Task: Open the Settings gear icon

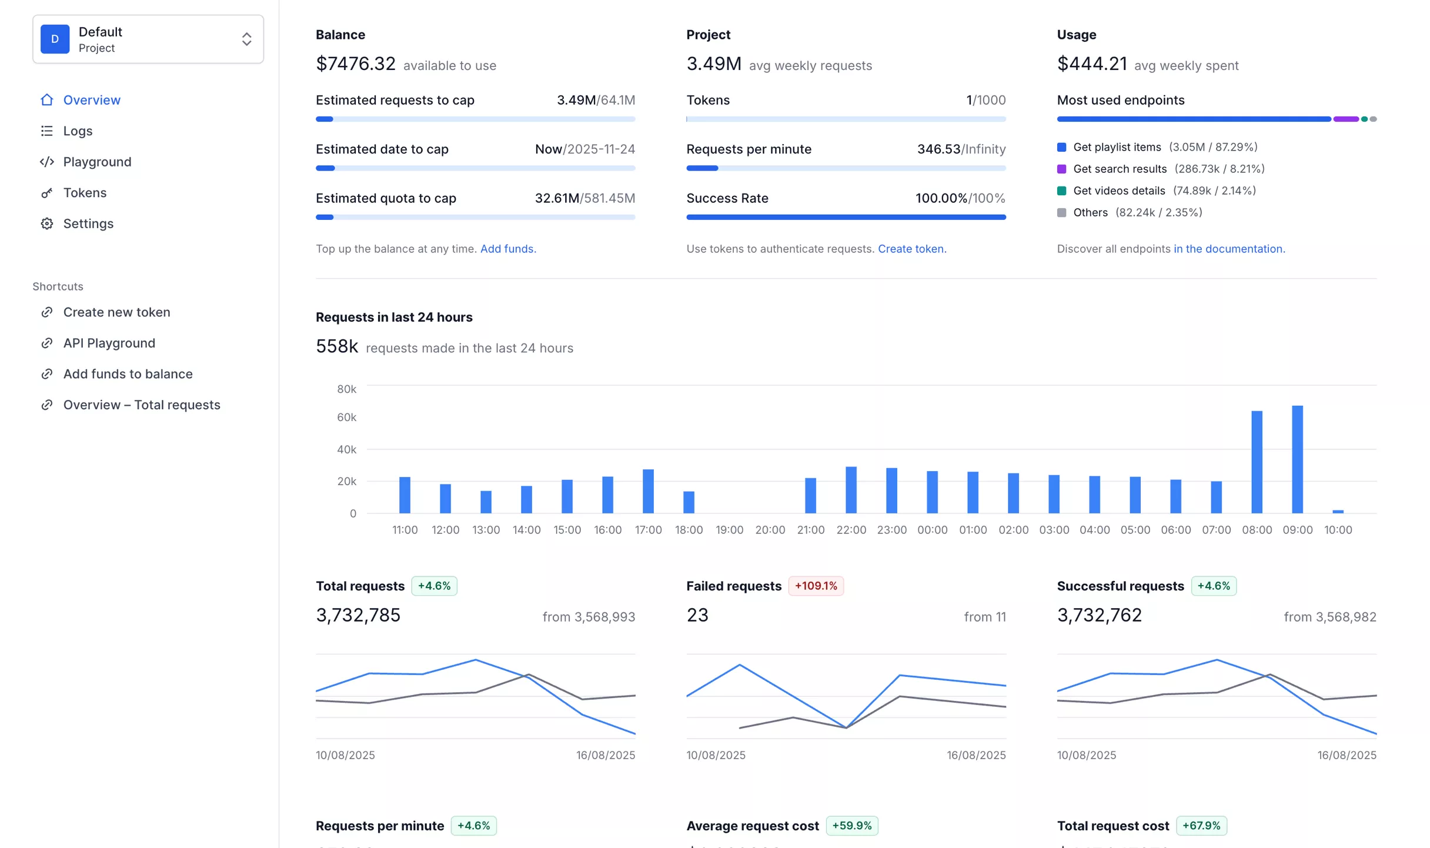Action: 48,223
